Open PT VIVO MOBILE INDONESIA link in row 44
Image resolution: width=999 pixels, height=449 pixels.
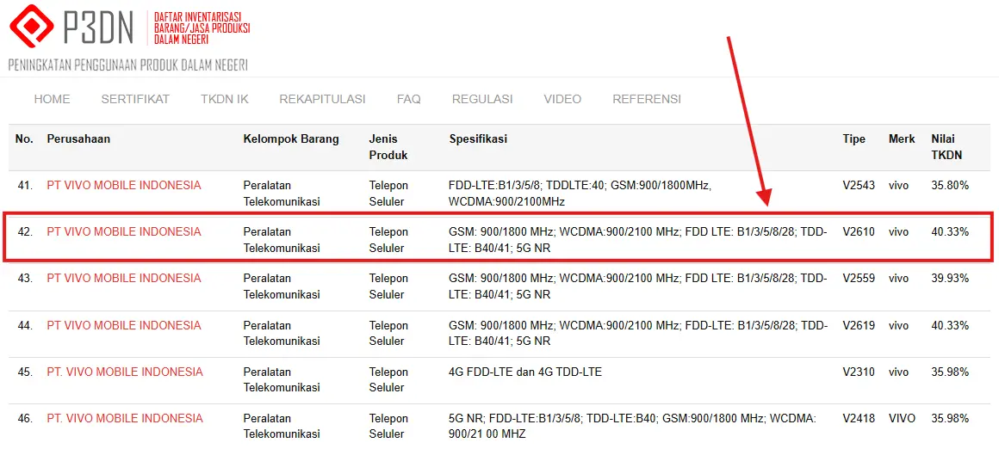pyautogui.click(x=124, y=326)
